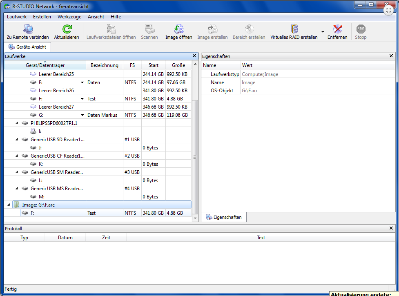
Task: Select the Eigenschaften tab at the panel bottom
Action: coord(224,217)
